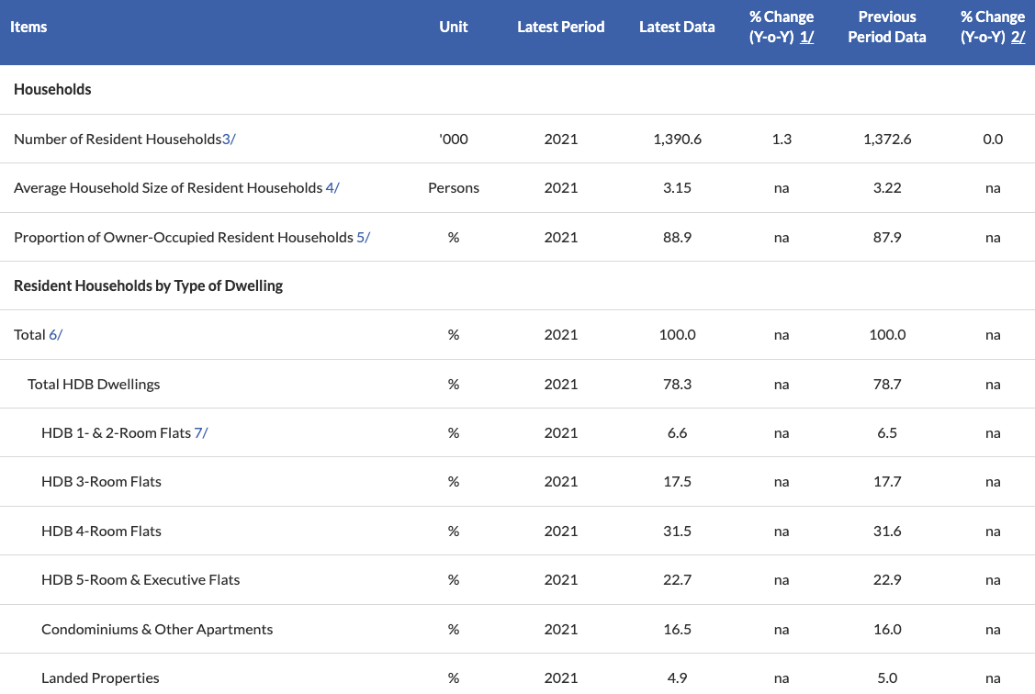Viewport: 1035px width, 694px height.
Task: Select the HDB 3-Room Flats row label
Action: coord(102,482)
